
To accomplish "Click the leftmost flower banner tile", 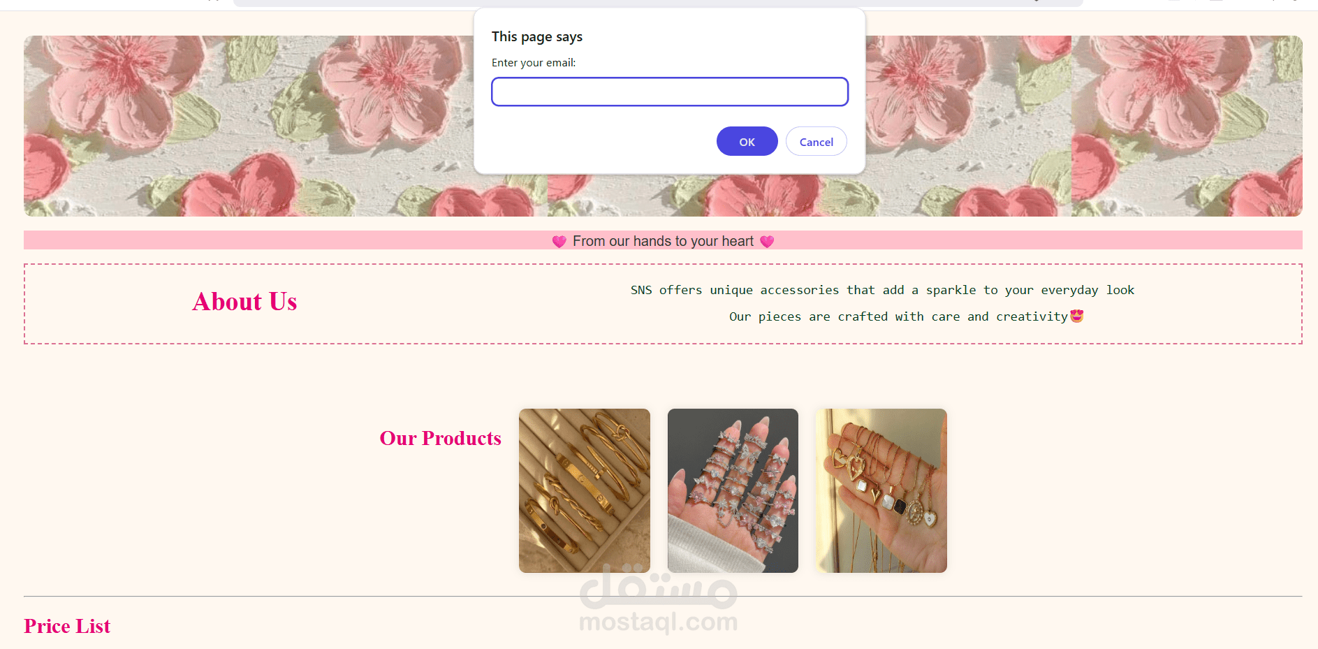I will tap(286, 126).
